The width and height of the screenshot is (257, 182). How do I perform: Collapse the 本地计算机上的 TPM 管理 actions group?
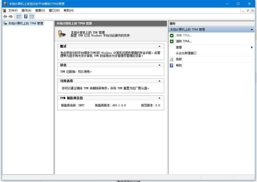pyautogui.click(x=252, y=30)
